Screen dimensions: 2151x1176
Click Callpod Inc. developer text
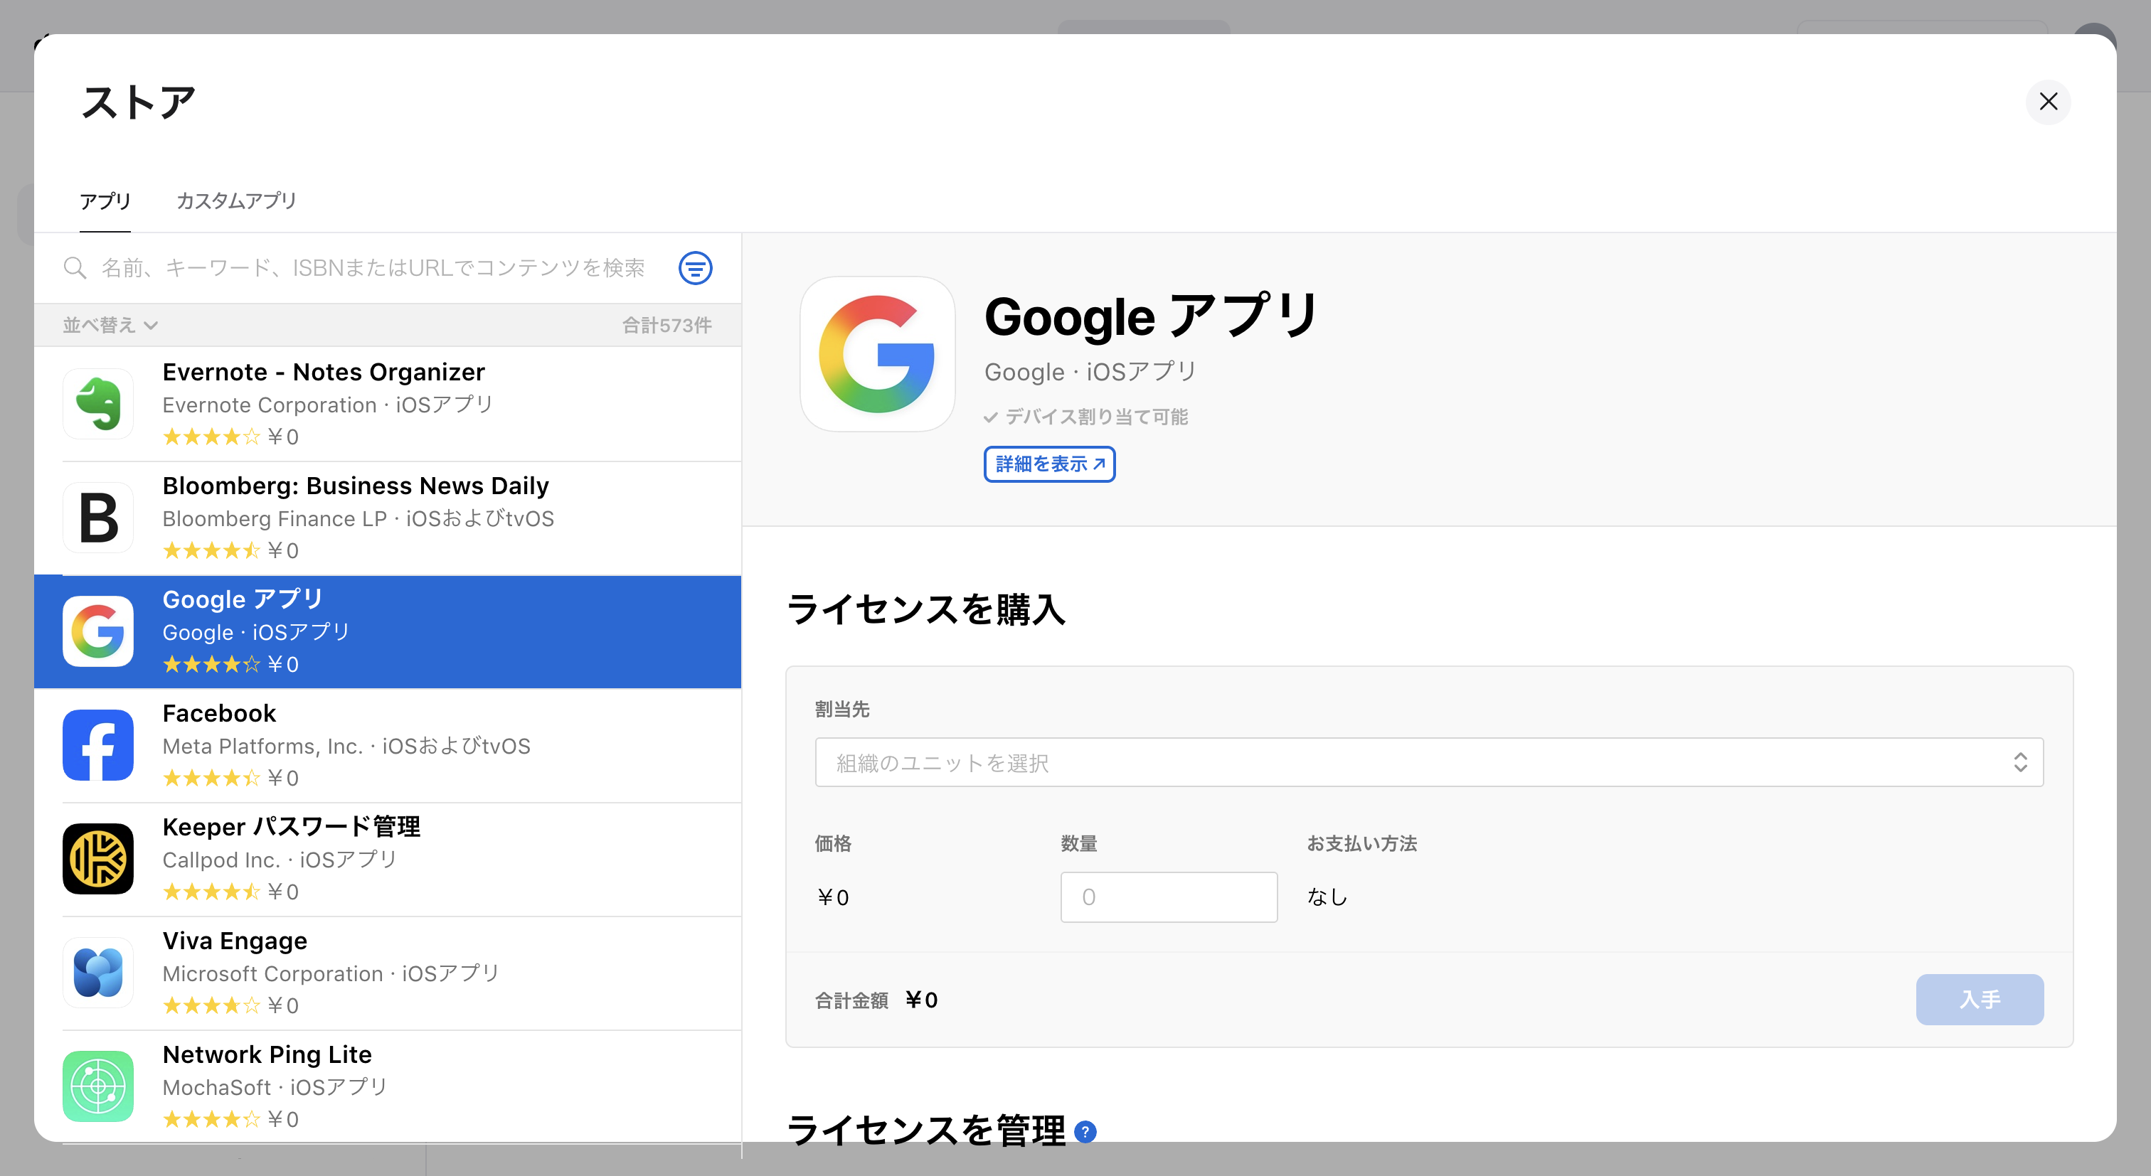[221, 860]
